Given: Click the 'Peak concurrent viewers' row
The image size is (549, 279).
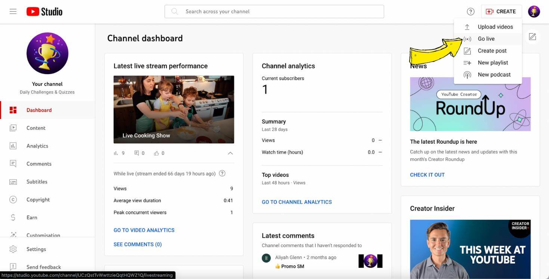Looking at the screenshot, I should (x=173, y=213).
